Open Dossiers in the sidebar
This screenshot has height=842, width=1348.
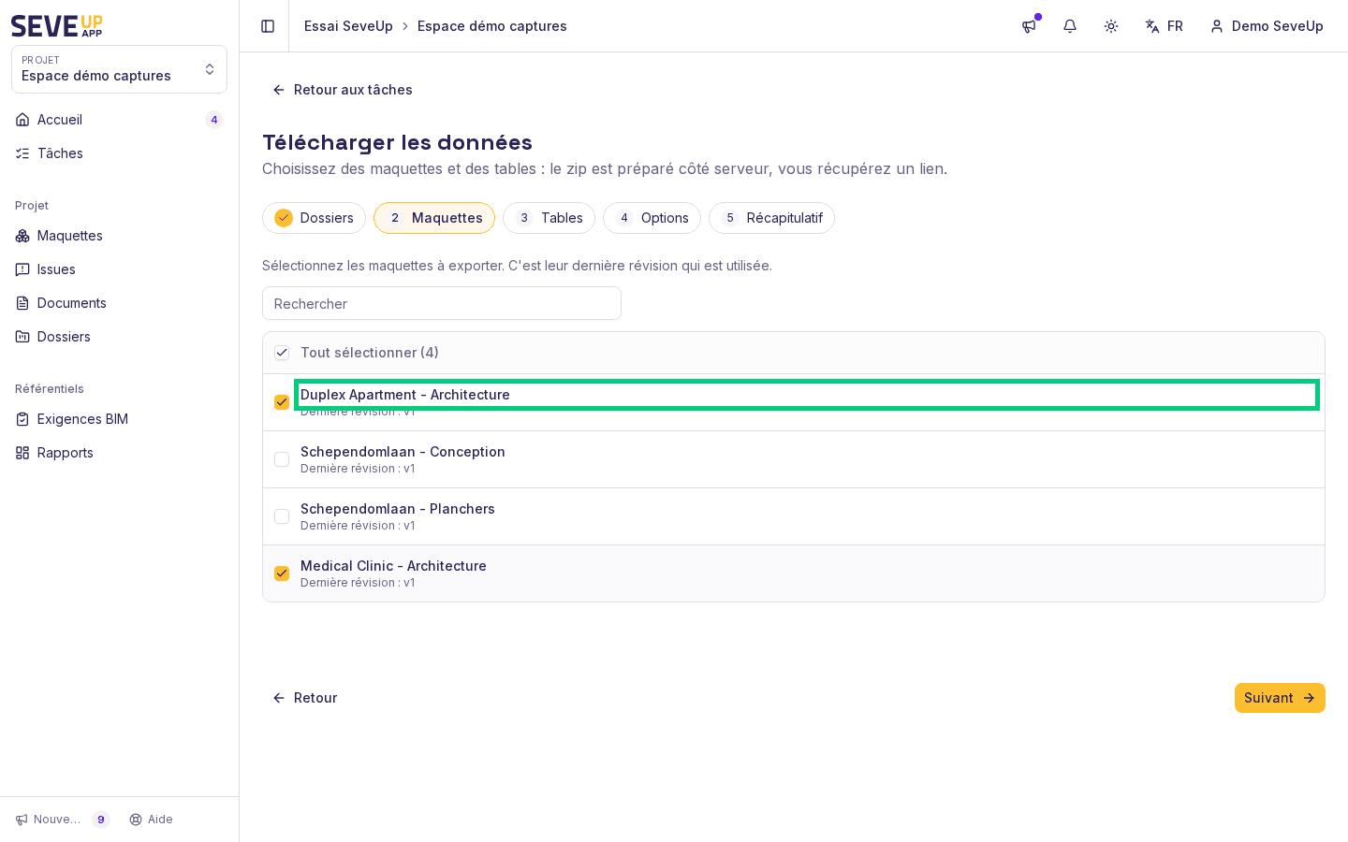[119, 337]
